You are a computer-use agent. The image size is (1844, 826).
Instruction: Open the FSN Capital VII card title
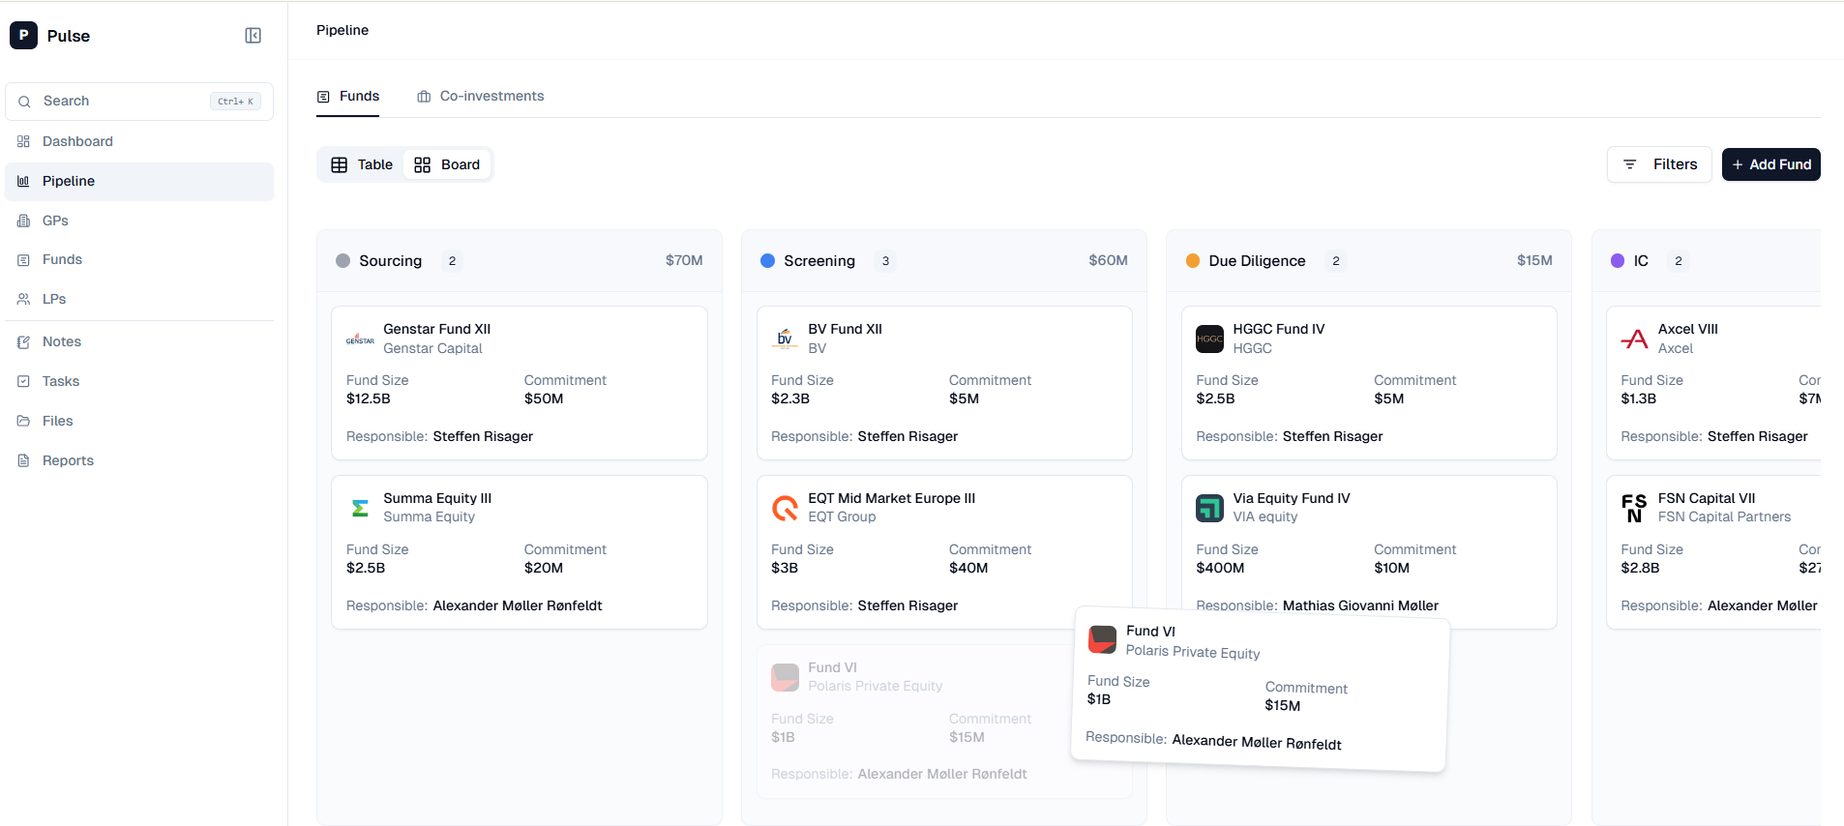click(1706, 498)
